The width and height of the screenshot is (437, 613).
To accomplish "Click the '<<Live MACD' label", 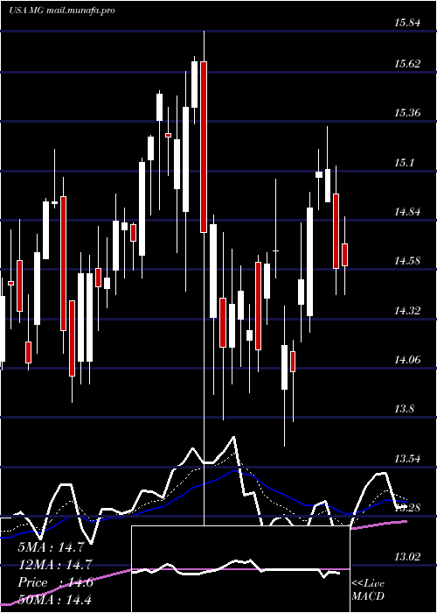I will (x=368, y=589).
